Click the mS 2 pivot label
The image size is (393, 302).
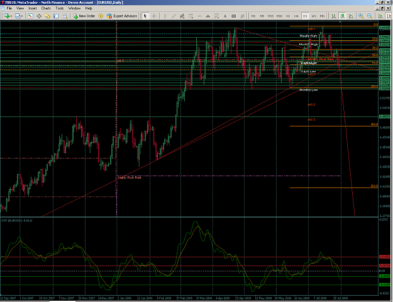[311, 104]
